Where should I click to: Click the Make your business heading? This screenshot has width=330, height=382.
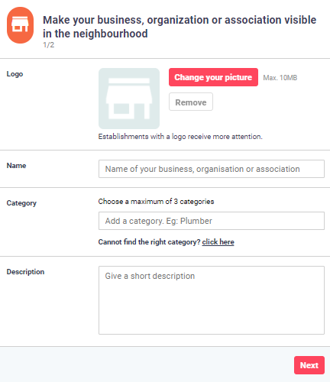coord(180,27)
